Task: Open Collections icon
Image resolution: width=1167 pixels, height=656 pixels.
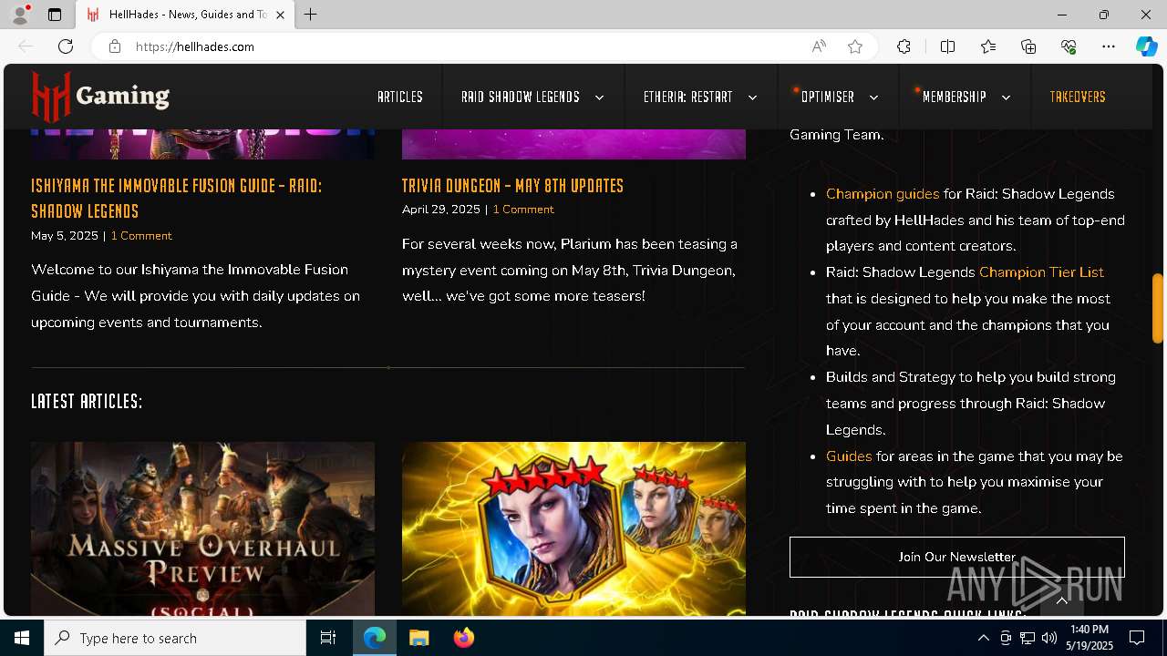Action: [x=1028, y=46]
